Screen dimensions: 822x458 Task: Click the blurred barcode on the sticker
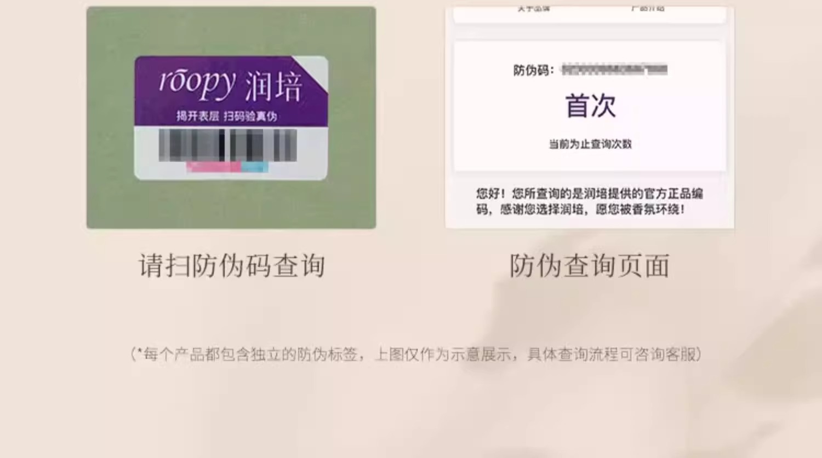tap(227, 145)
